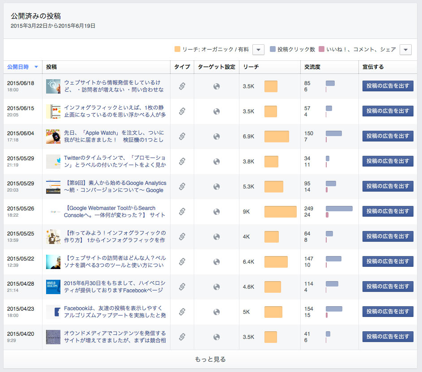Open the engagement legend dropdown arrow on the right
The width and height of the screenshot is (422, 372).
point(405,50)
